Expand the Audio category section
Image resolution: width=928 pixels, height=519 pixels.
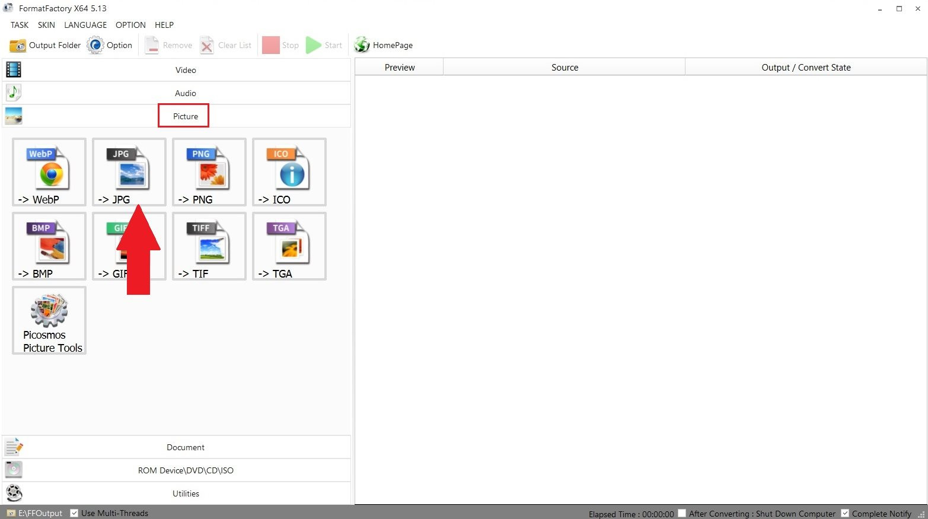tap(177, 93)
